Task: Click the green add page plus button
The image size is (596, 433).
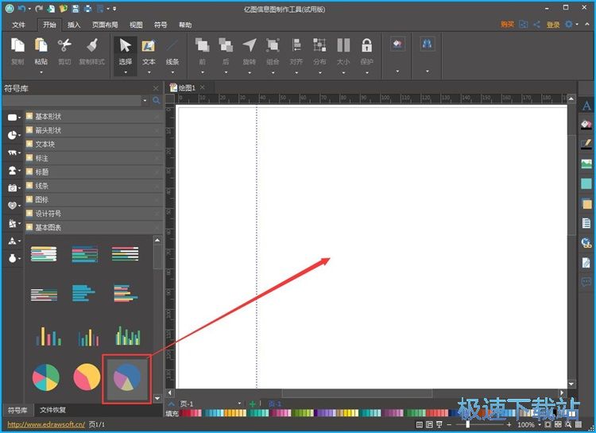Action: click(x=252, y=404)
